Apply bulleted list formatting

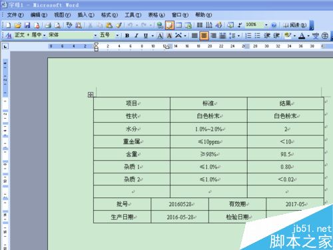[x=257, y=35]
